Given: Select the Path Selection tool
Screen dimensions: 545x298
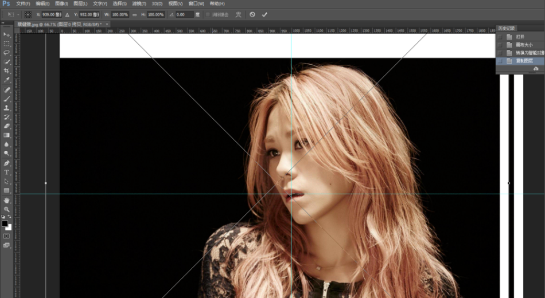Looking at the screenshot, I should 7,181.
